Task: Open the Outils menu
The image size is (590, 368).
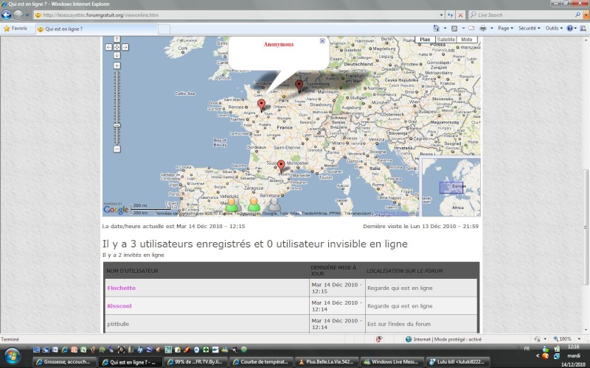Action: pos(554,28)
